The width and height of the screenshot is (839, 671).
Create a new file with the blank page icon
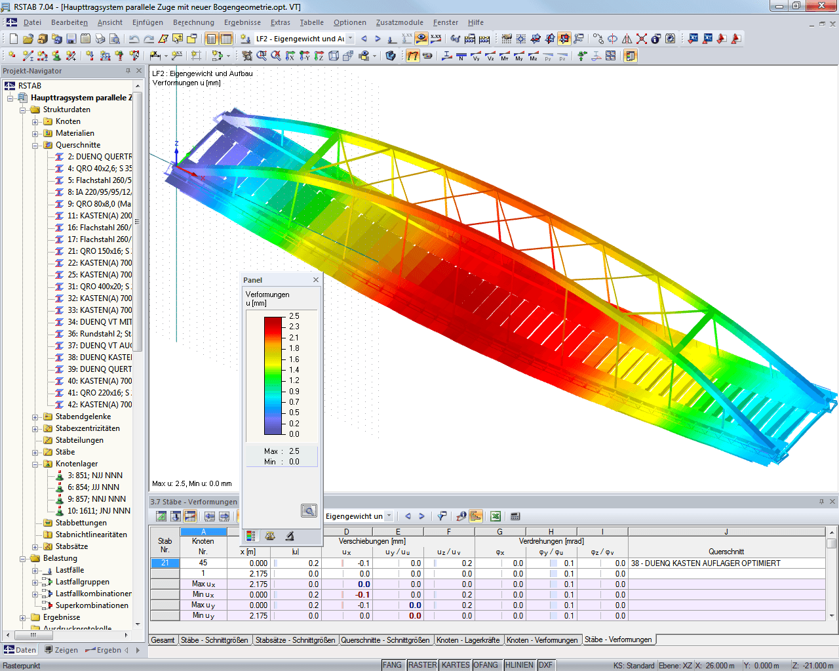click(x=14, y=39)
